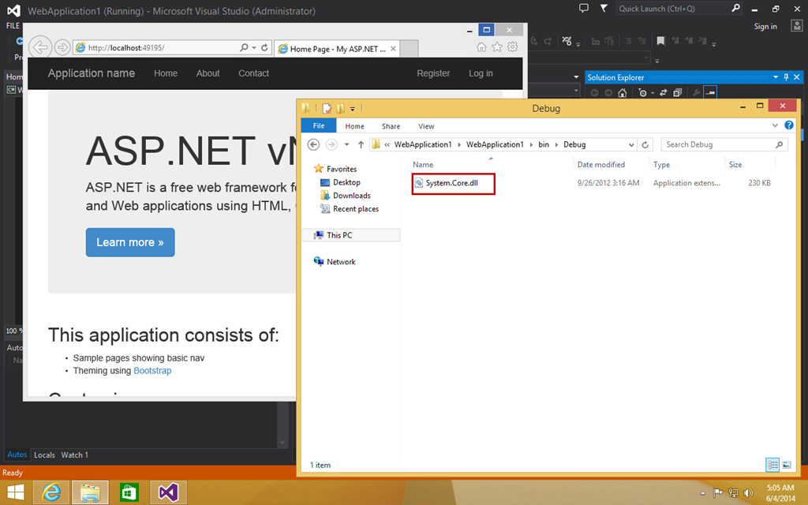Go forward in Internet Explorer

[x=62, y=47]
